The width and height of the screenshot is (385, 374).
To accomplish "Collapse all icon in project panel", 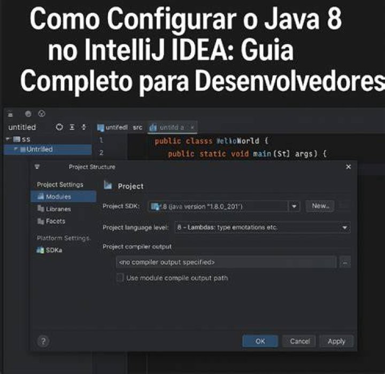I will coord(84,127).
